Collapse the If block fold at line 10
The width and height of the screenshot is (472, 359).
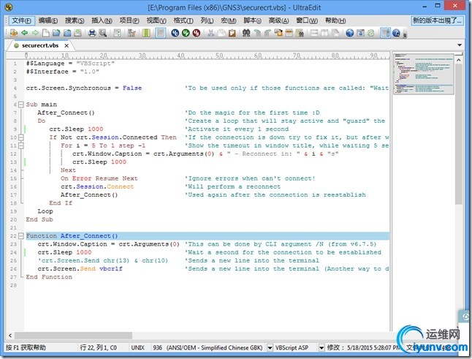point(20,137)
